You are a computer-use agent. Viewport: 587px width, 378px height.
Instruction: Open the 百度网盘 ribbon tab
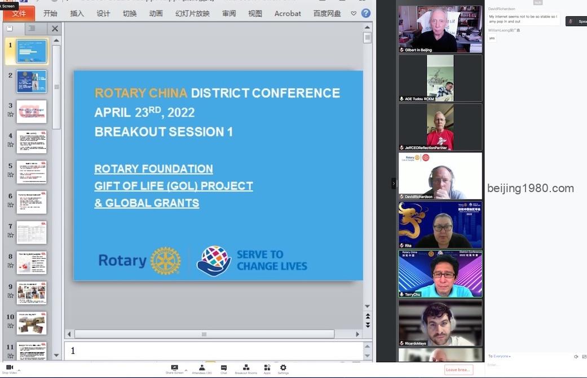(x=327, y=14)
